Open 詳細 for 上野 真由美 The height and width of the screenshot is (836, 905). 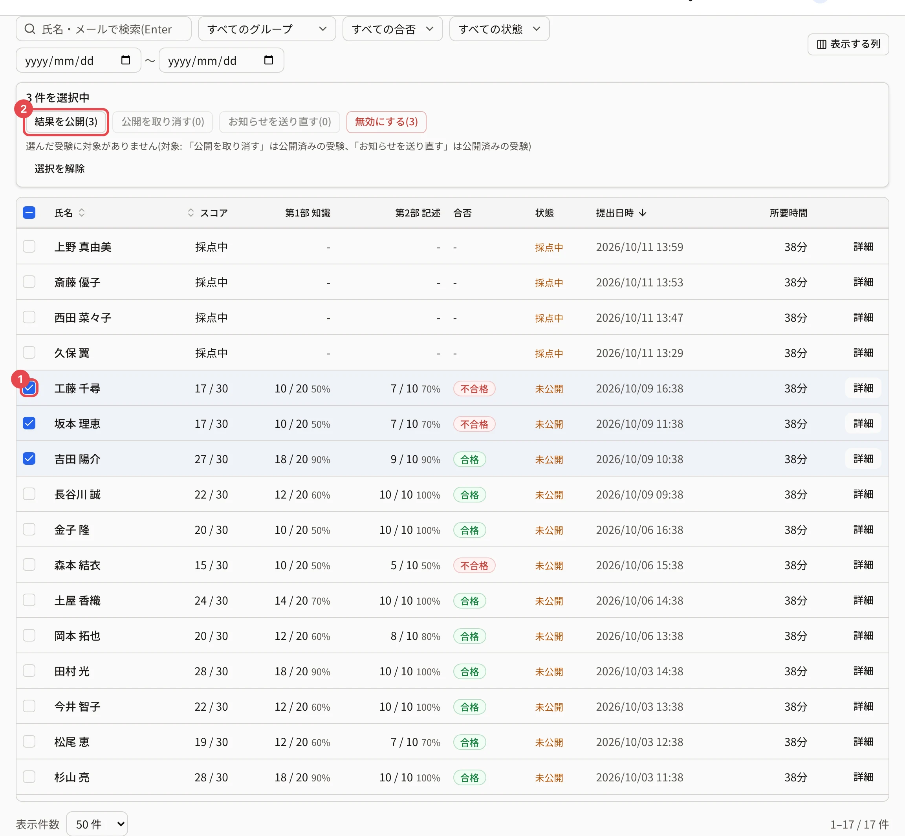pos(863,247)
